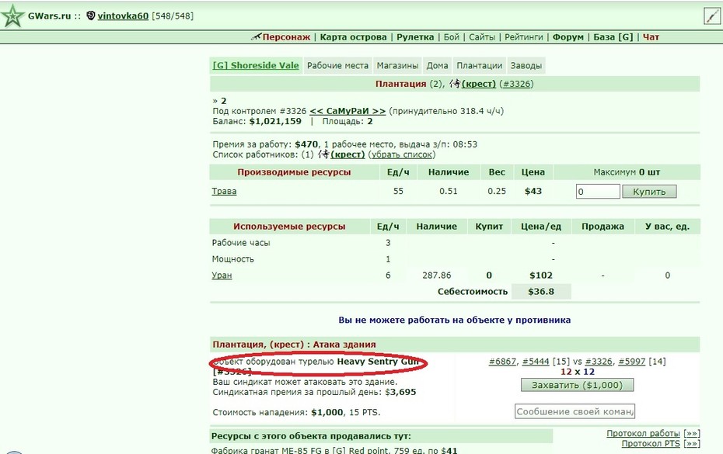This screenshot has width=723, height=454.
Task: Select the [G] Shoreside Vale tab
Action: pyautogui.click(x=256, y=65)
